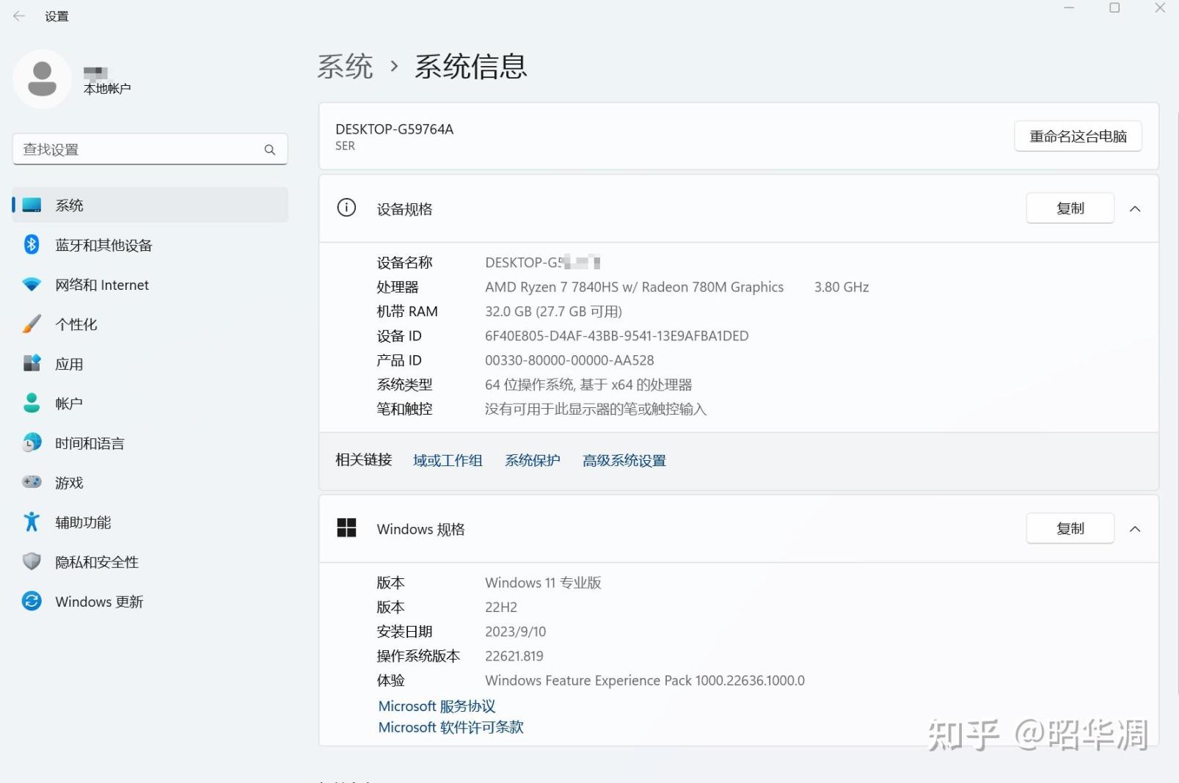Viewport: 1179px width, 783px height.
Task: Click the 3.80 GHz processor speed
Action: (x=842, y=287)
